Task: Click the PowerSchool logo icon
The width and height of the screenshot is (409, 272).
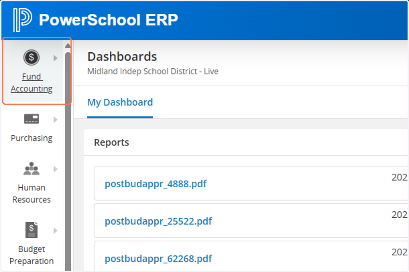Action: [x=22, y=20]
